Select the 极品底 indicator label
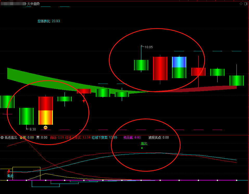The image size is (249, 194). [132, 137]
